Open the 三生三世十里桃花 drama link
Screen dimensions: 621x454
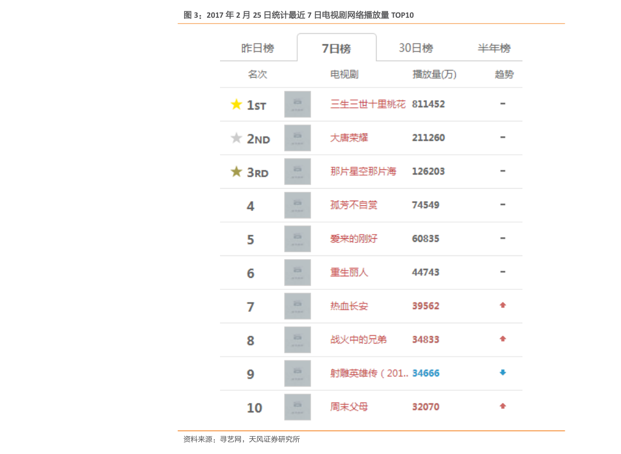pyautogui.click(x=368, y=104)
